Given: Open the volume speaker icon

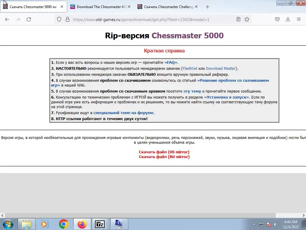Looking at the screenshot, I should pos(276,224).
